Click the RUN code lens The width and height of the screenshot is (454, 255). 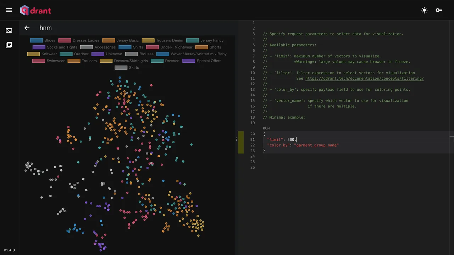pyautogui.click(x=266, y=128)
